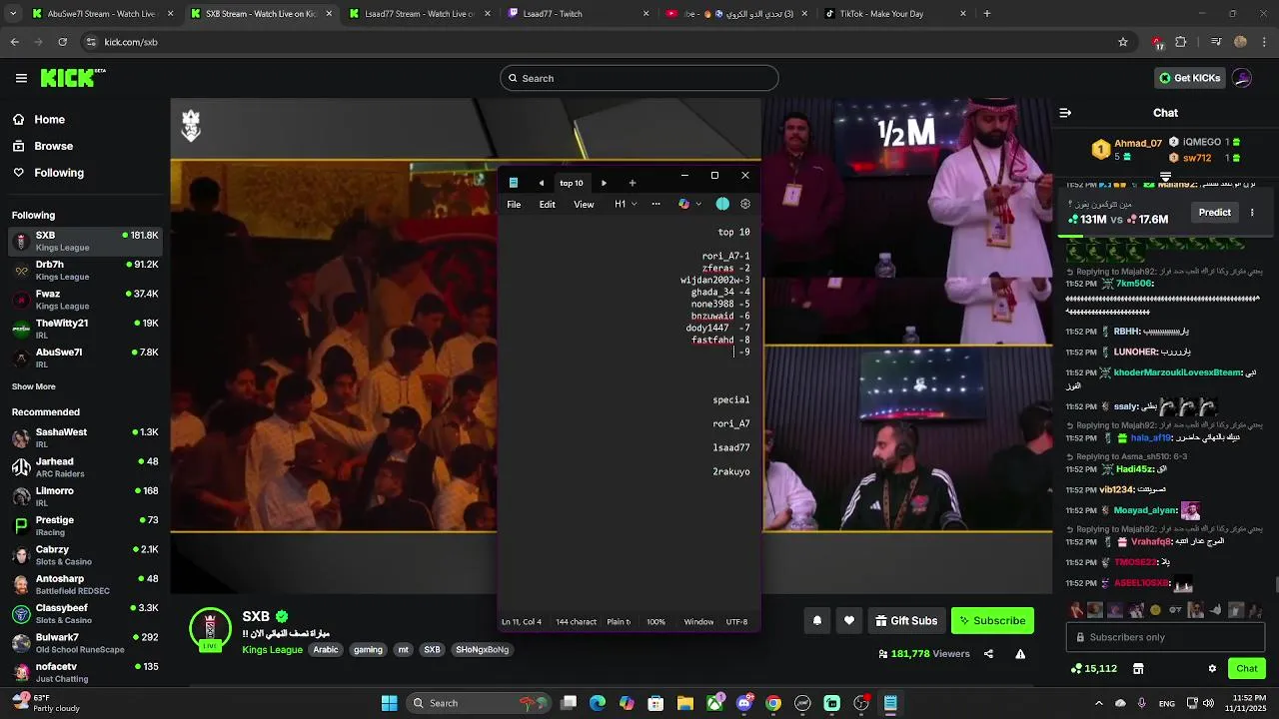Show hidden system tray icons

(1099, 703)
